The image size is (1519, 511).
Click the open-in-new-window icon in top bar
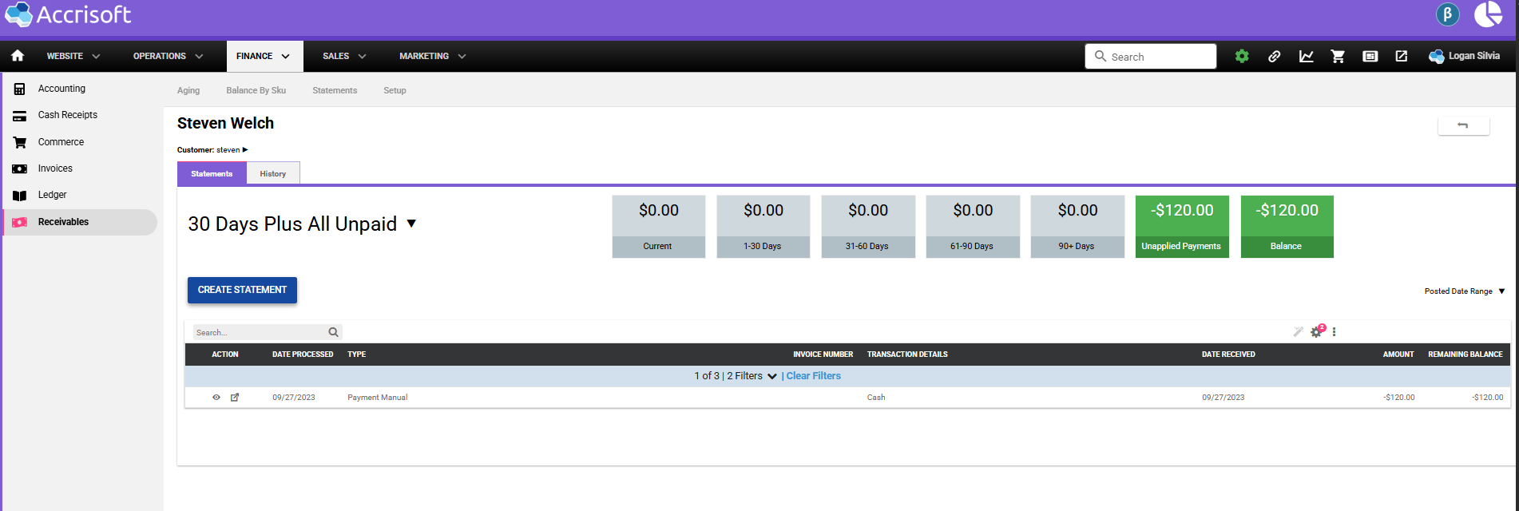click(x=1401, y=56)
